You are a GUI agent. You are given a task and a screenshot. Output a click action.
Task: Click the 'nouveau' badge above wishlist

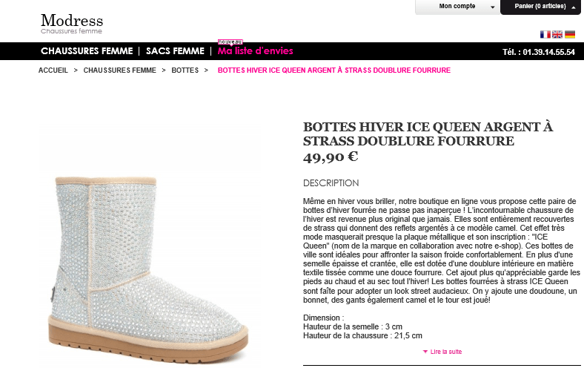click(230, 42)
